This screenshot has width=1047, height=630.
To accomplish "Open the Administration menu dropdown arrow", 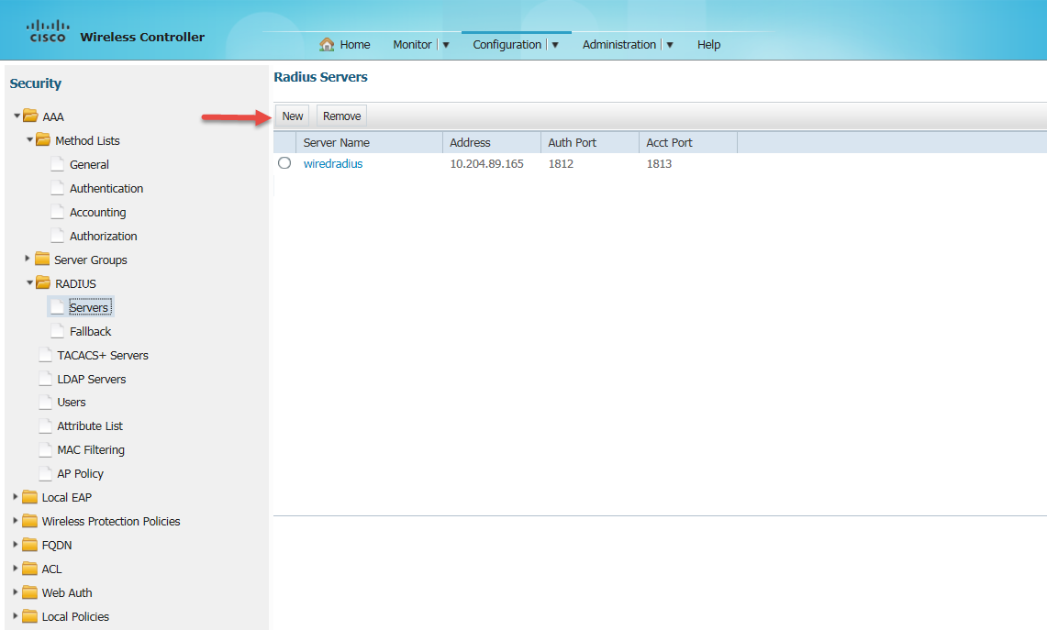I will tap(670, 45).
